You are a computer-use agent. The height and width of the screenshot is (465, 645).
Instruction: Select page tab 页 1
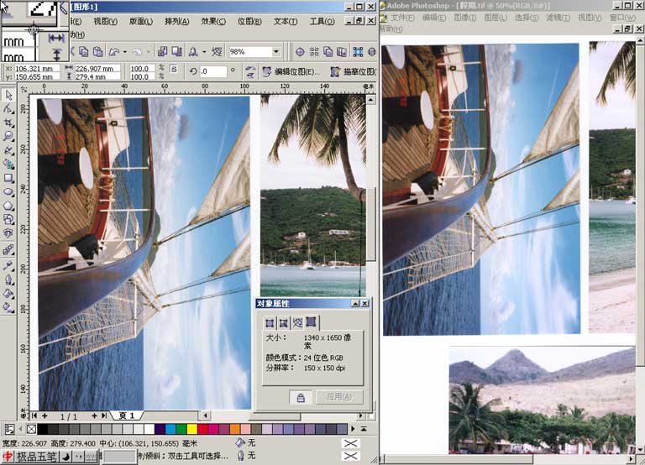(x=127, y=415)
